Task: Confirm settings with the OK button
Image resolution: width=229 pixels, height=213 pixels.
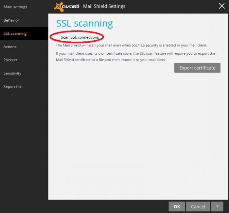Action: [x=177, y=206]
